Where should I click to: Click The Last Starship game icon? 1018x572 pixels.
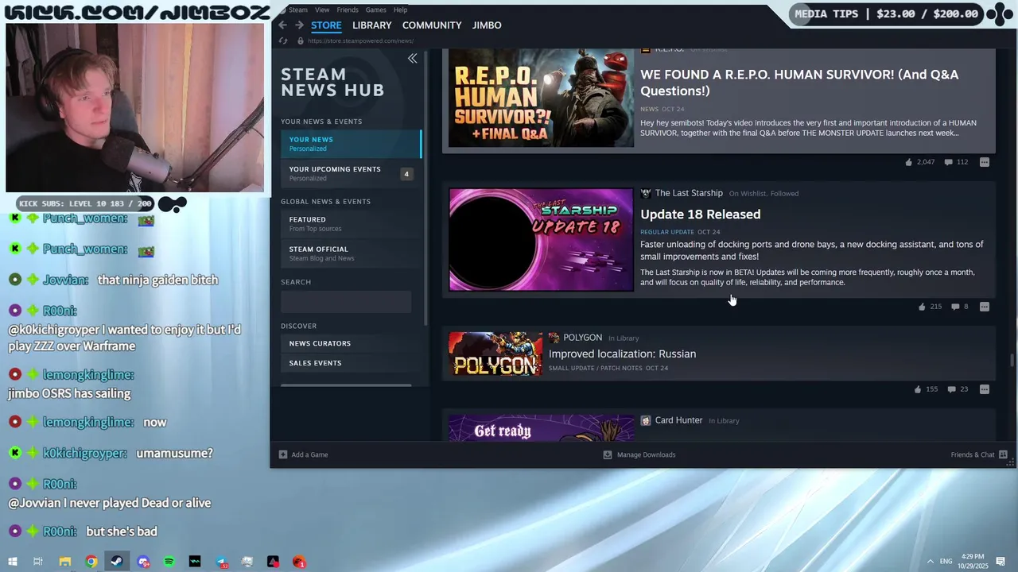pyautogui.click(x=646, y=193)
